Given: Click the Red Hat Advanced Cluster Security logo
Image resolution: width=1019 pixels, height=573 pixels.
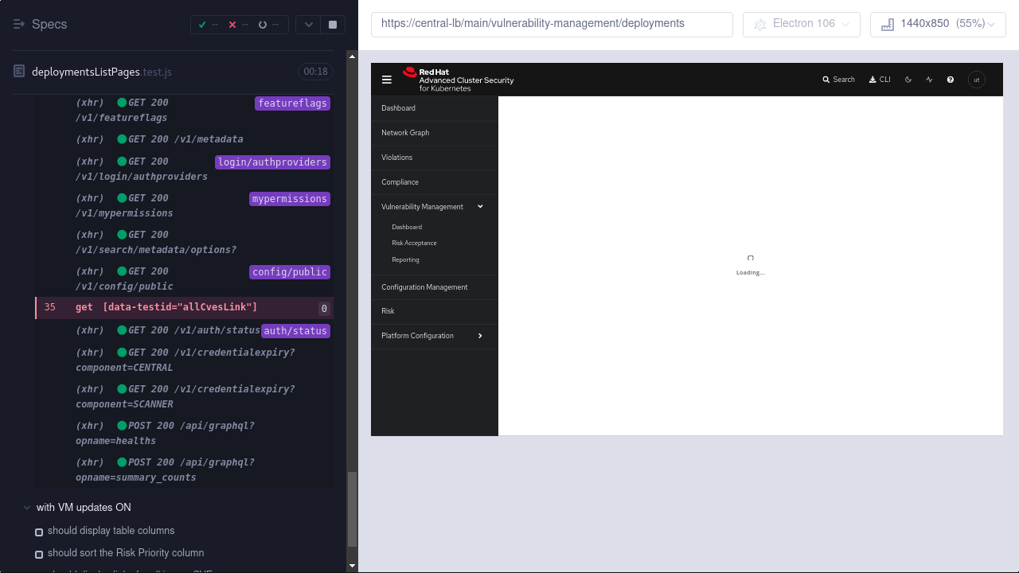Looking at the screenshot, I should pyautogui.click(x=459, y=80).
